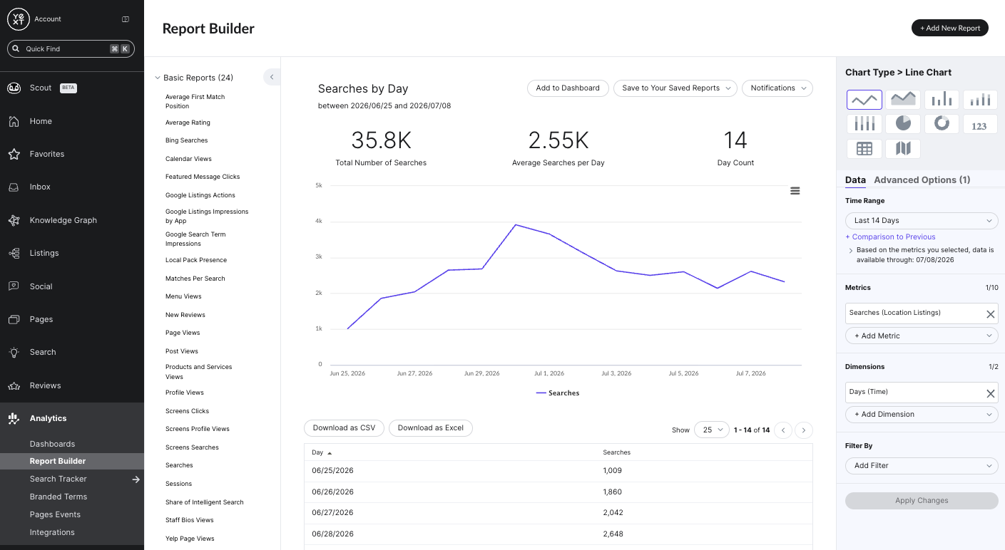Toggle the Searches legend series
Image resolution: width=1005 pixels, height=550 pixels.
click(558, 393)
